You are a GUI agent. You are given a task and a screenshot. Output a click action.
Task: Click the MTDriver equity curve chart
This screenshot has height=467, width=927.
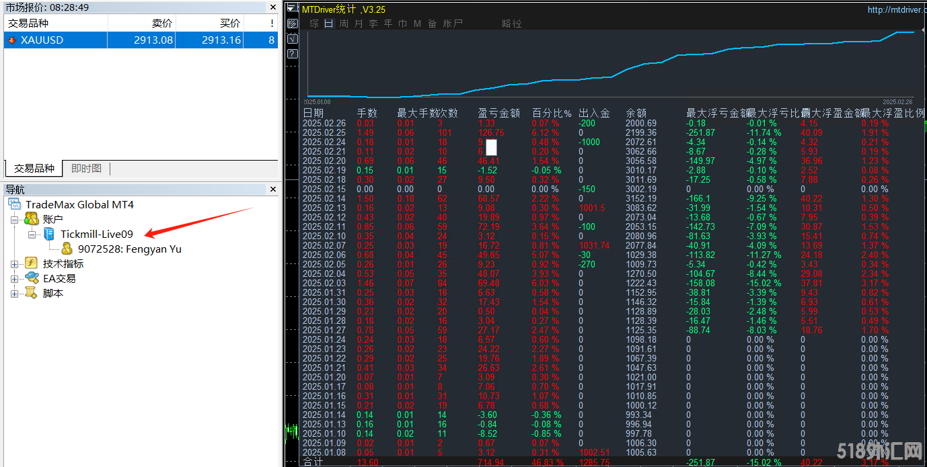click(x=612, y=64)
